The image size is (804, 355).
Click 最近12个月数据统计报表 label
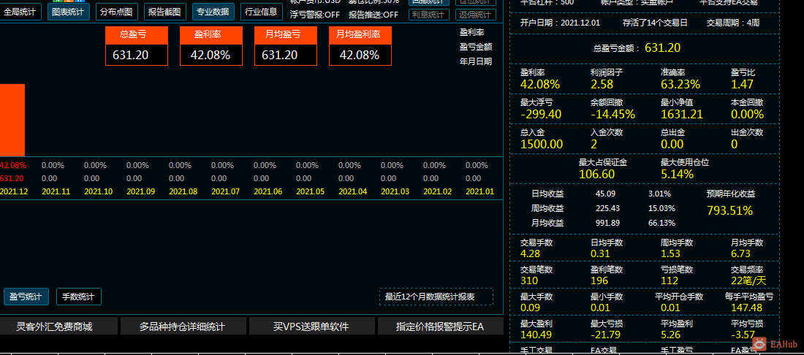[x=436, y=297]
